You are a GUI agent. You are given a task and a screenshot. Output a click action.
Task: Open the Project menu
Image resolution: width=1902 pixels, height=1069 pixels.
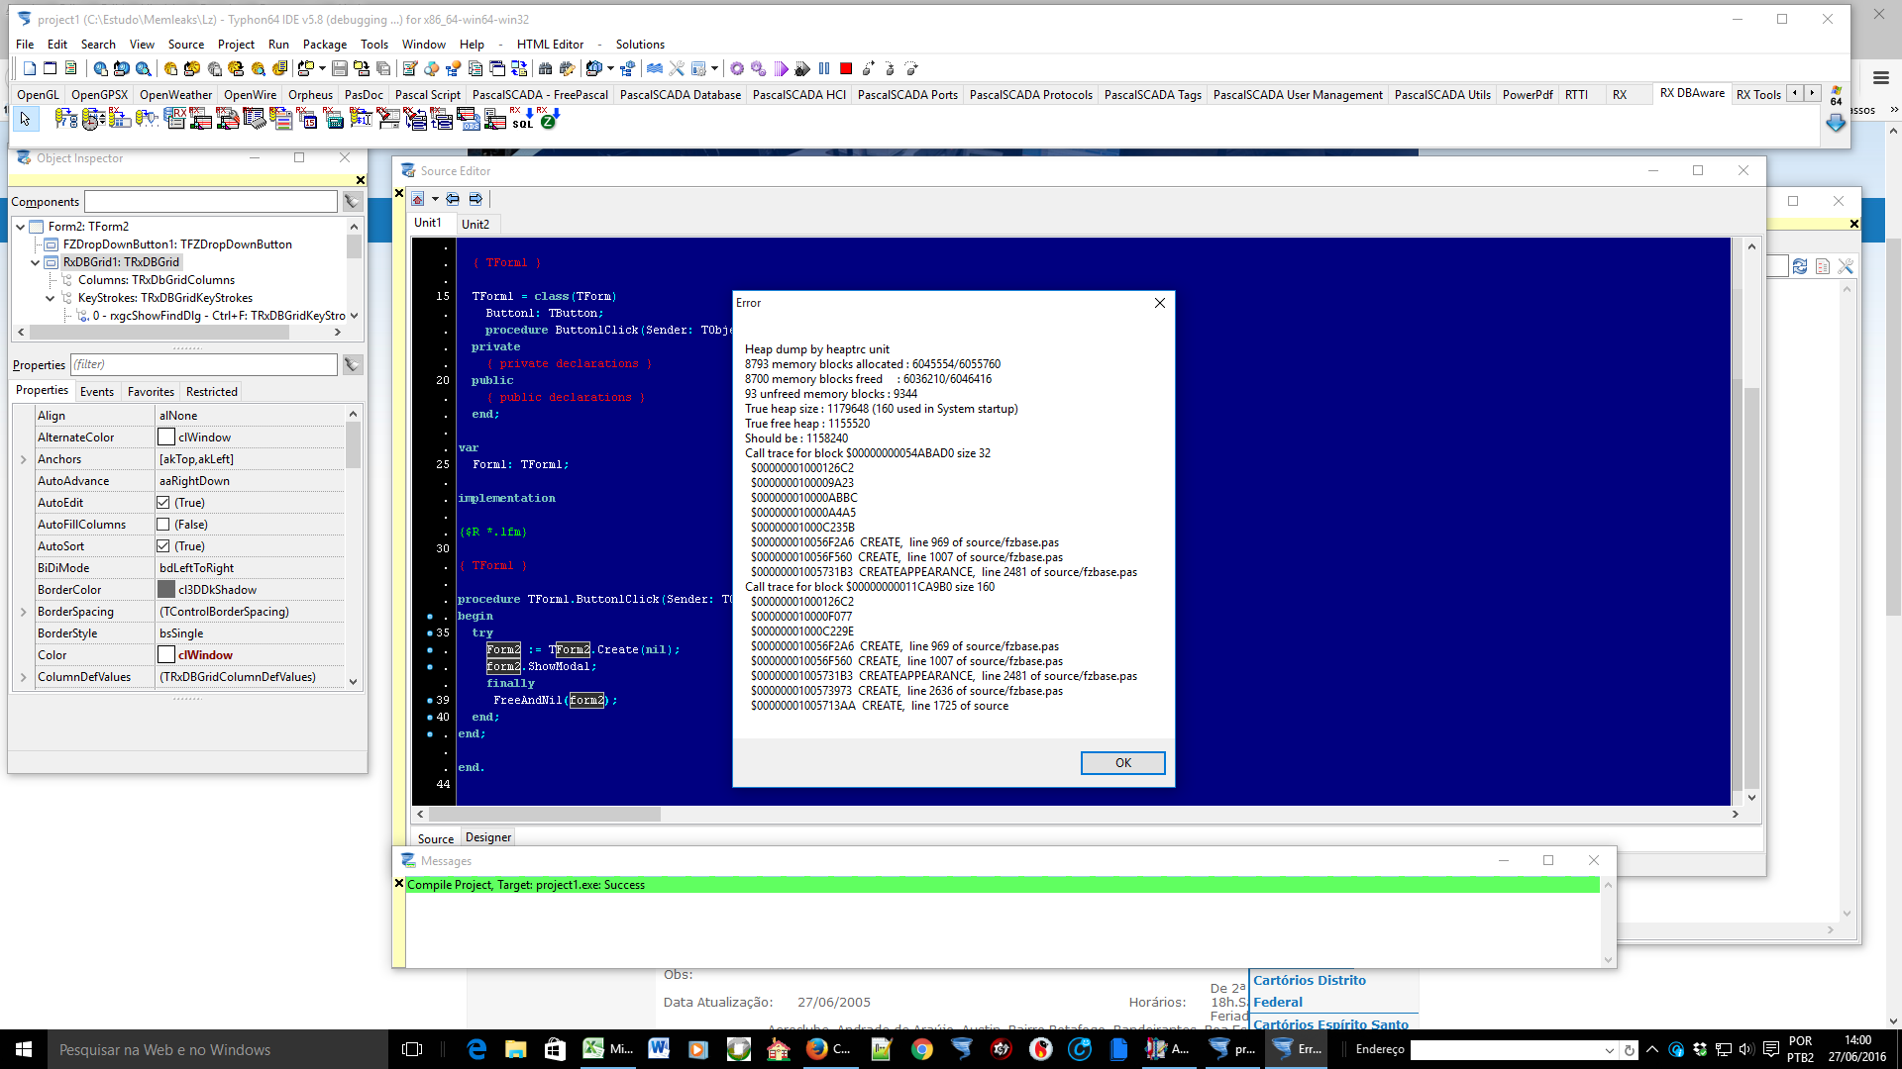[236, 45]
